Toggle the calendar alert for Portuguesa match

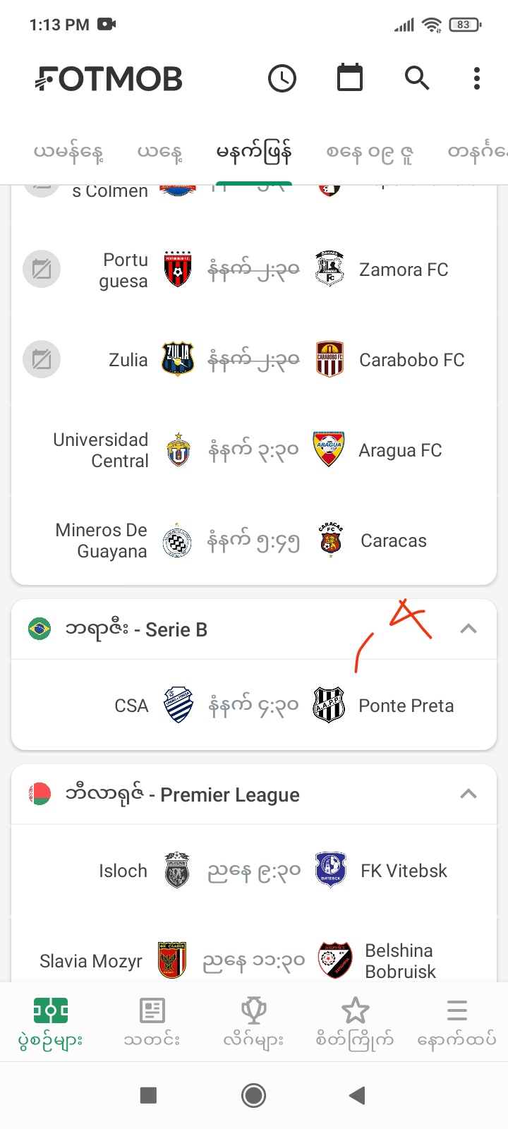click(42, 270)
